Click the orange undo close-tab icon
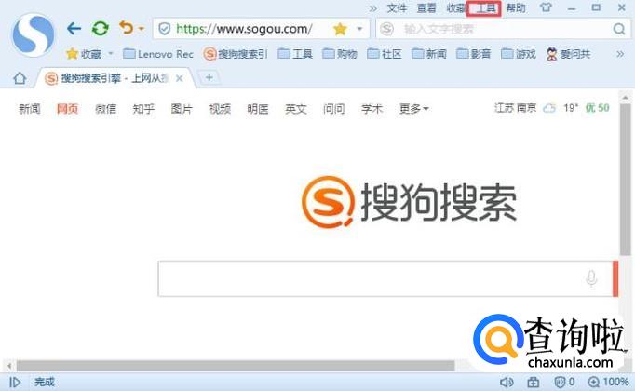This screenshot has height=391, width=635. [x=127, y=28]
